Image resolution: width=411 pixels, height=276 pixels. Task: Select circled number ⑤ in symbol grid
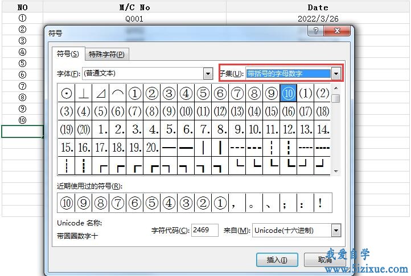(203, 93)
